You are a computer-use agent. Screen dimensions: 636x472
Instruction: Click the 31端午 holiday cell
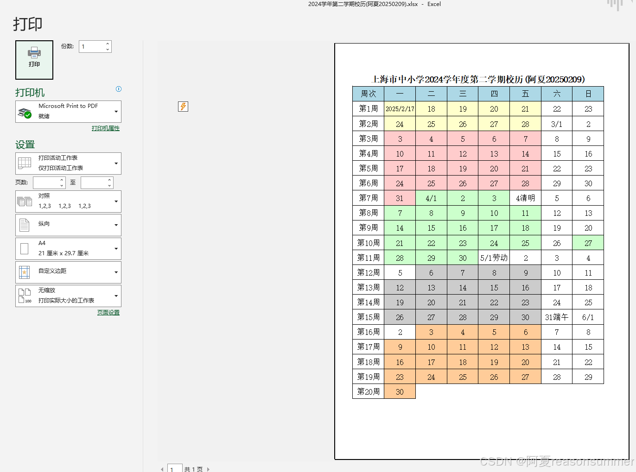(557, 317)
